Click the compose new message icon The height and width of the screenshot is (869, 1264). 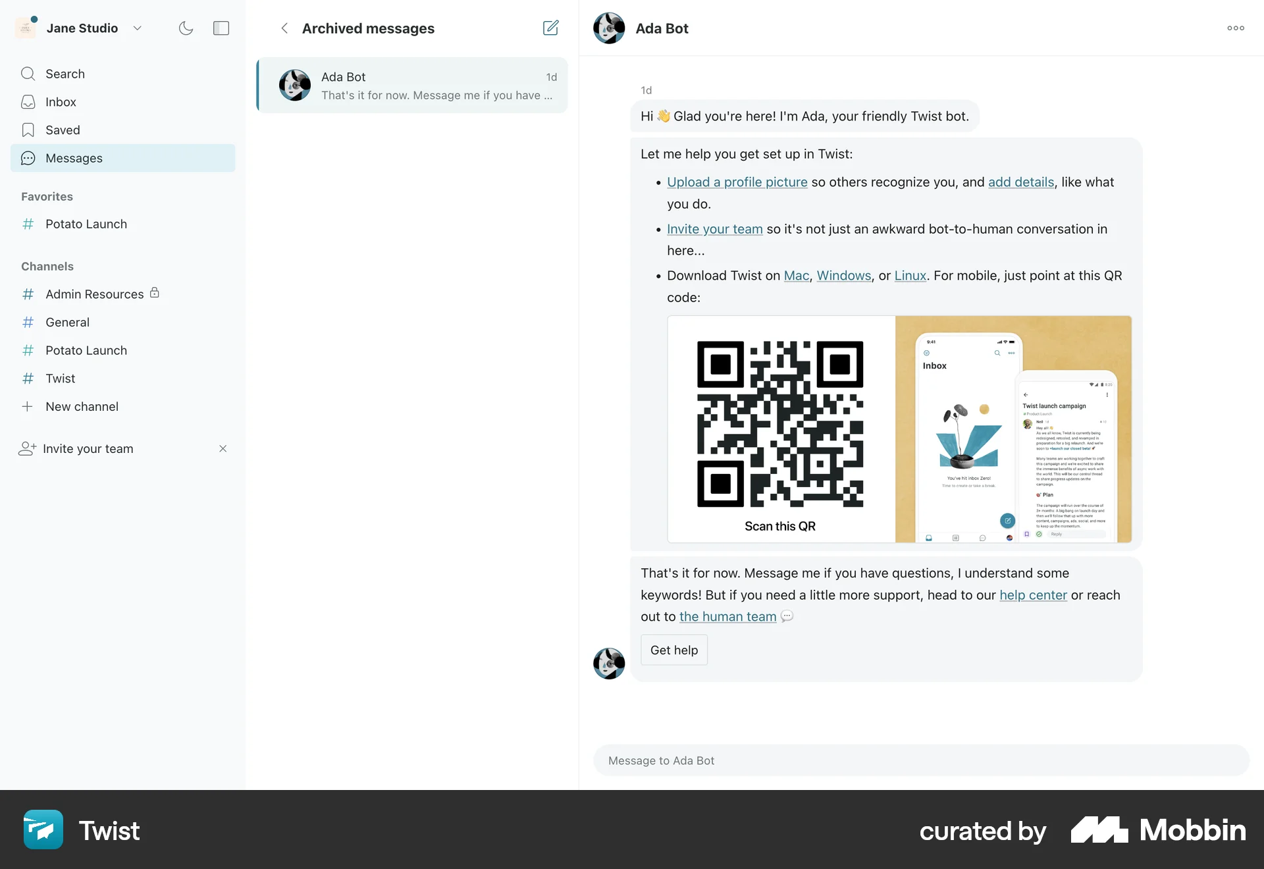coord(550,28)
